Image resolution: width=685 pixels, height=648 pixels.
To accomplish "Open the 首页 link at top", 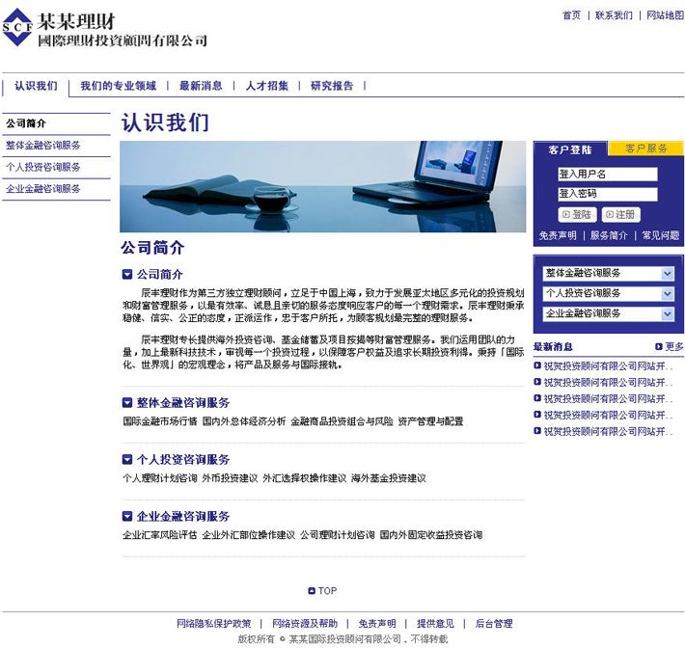I will coord(572,15).
